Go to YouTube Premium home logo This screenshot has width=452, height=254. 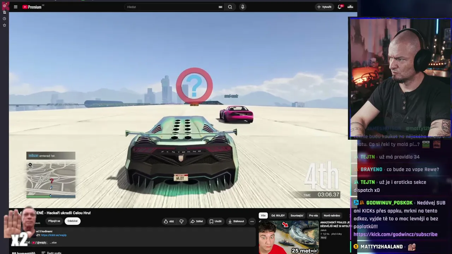point(33,7)
